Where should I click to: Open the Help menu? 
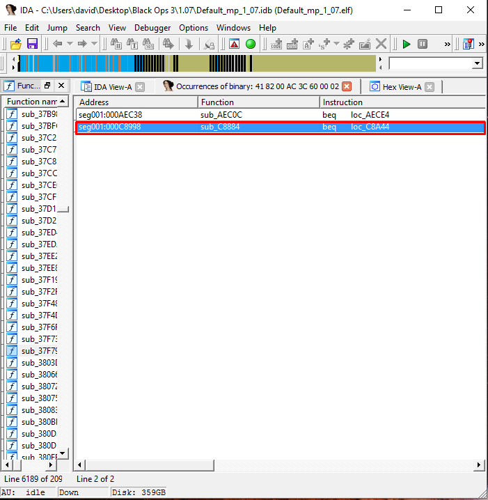pos(267,28)
